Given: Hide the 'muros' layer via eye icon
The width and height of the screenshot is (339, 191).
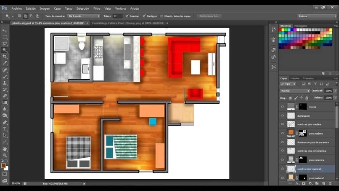Looking at the screenshot, I should [283, 107].
